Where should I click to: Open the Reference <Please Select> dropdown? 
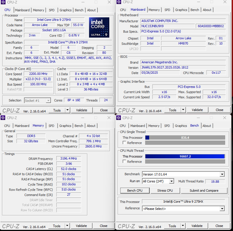tap(222, 209)
